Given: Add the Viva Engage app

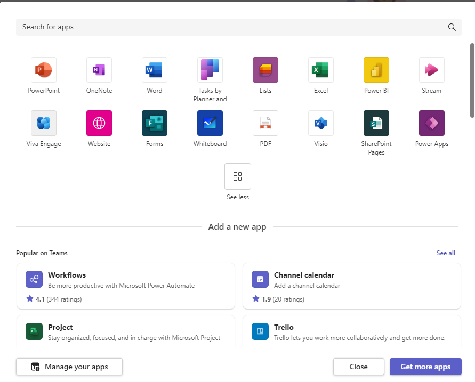Looking at the screenshot, I should (x=44, y=123).
